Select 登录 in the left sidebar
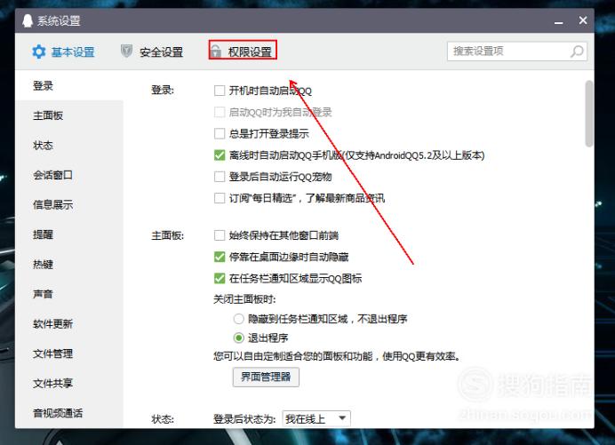The image size is (615, 445). click(69, 85)
